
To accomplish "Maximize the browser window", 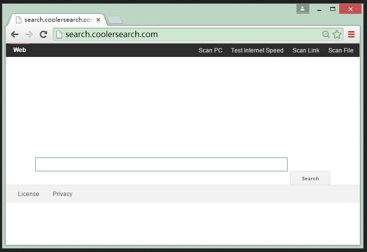I will click(333, 9).
